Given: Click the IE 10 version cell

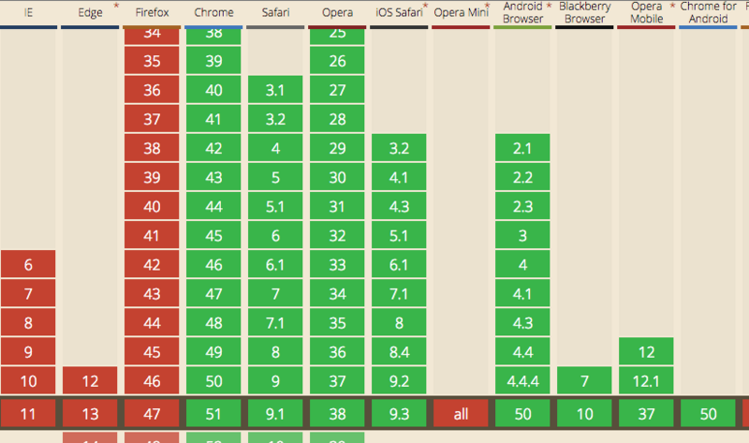Looking at the screenshot, I should pos(28,381).
